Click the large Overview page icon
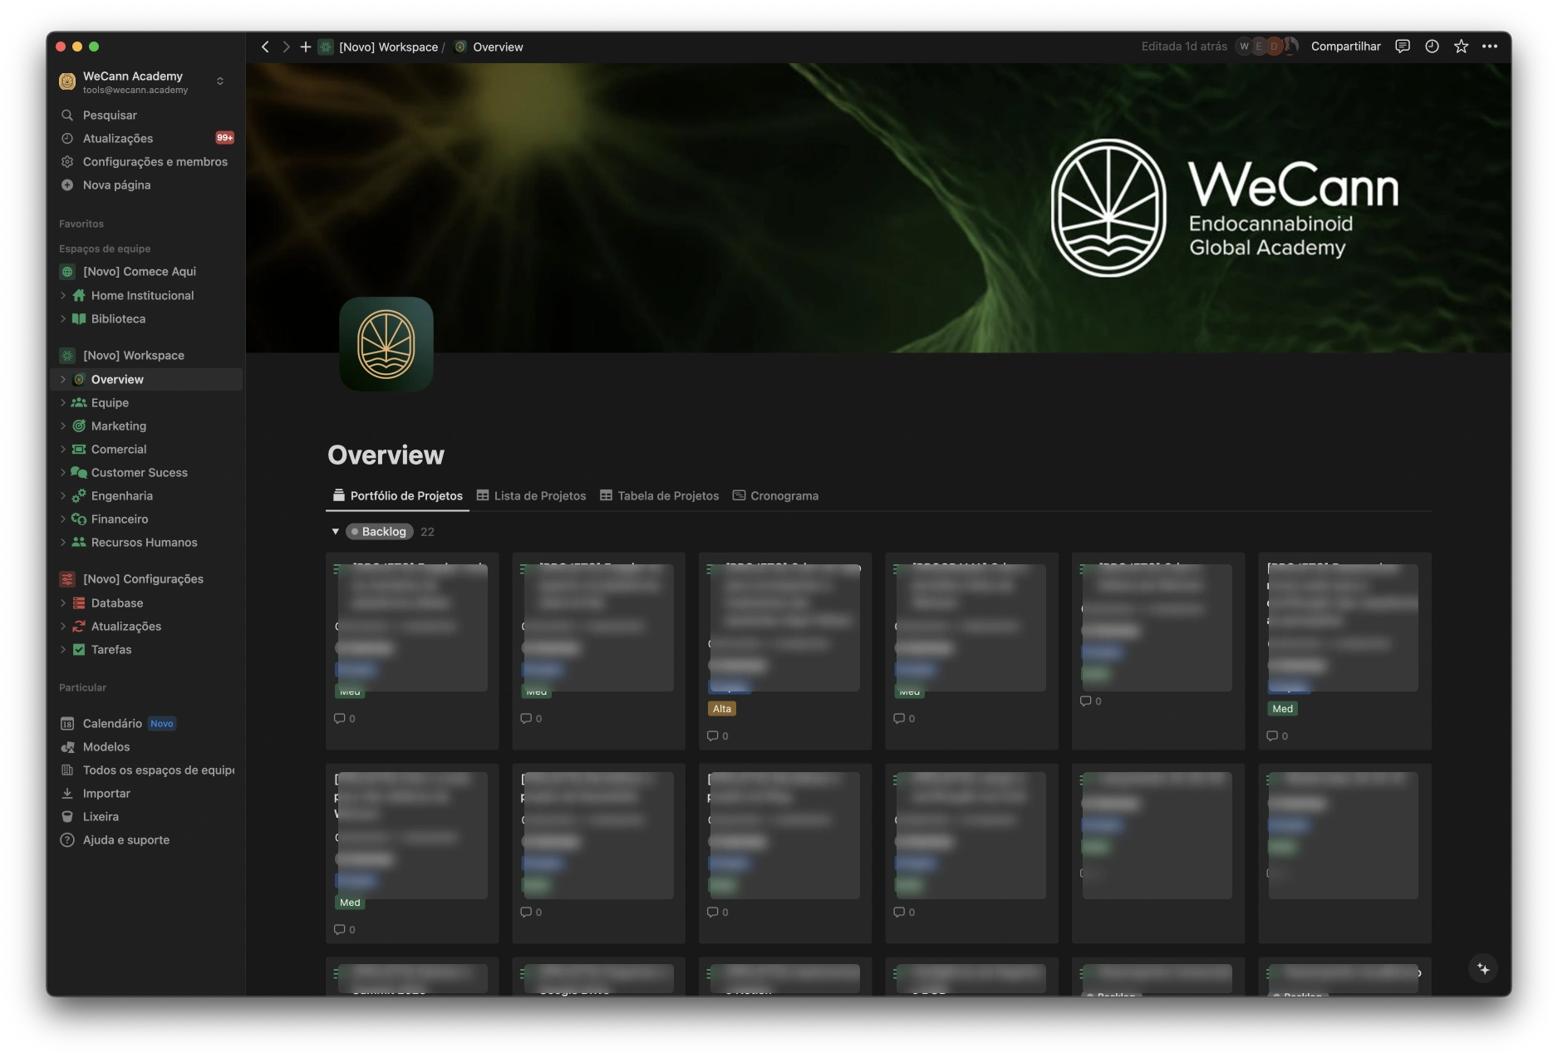The height and width of the screenshot is (1058, 1558). point(386,343)
